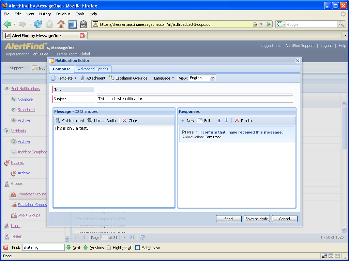Go back with the green back arrow
This screenshot has height=261, width=349.
pos(7,24)
